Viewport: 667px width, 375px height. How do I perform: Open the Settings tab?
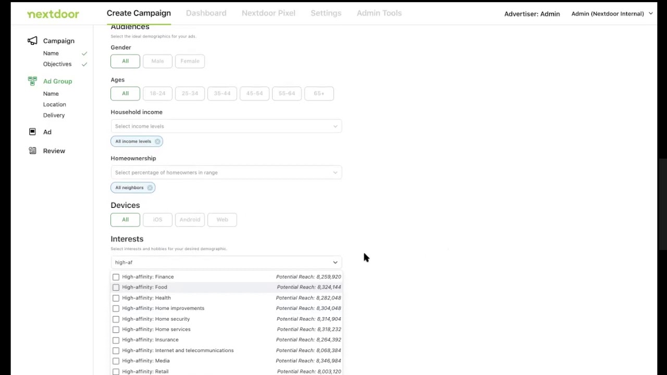point(326,13)
